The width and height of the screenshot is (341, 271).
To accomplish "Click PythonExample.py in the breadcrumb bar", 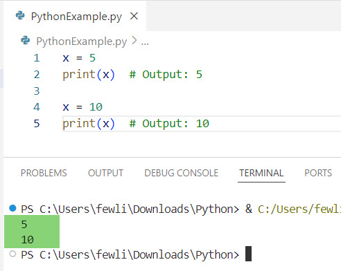I will click(82, 41).
